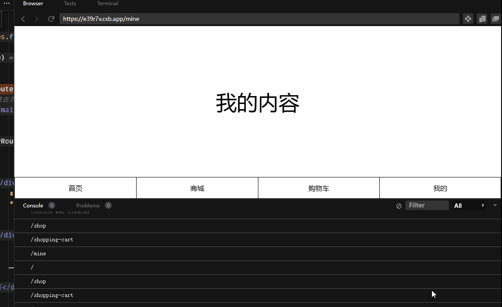
Task: Switch to the Browser tab
Action: tap(33, 3)
